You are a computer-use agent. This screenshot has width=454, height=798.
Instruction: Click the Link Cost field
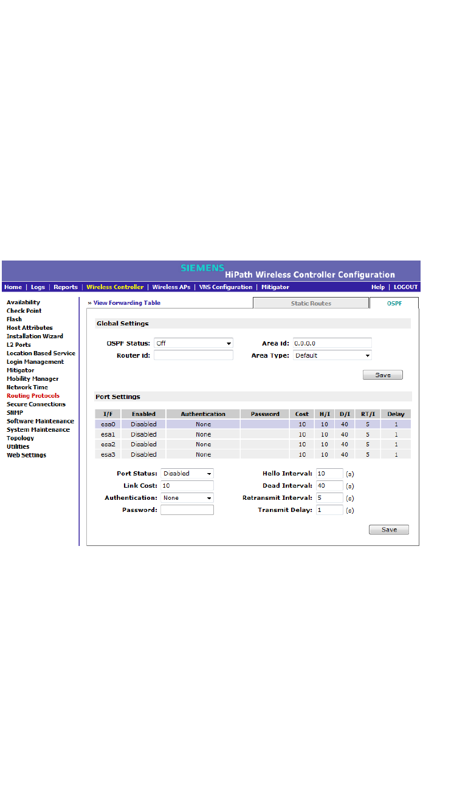pyautogui.click(x=187, y=485)
